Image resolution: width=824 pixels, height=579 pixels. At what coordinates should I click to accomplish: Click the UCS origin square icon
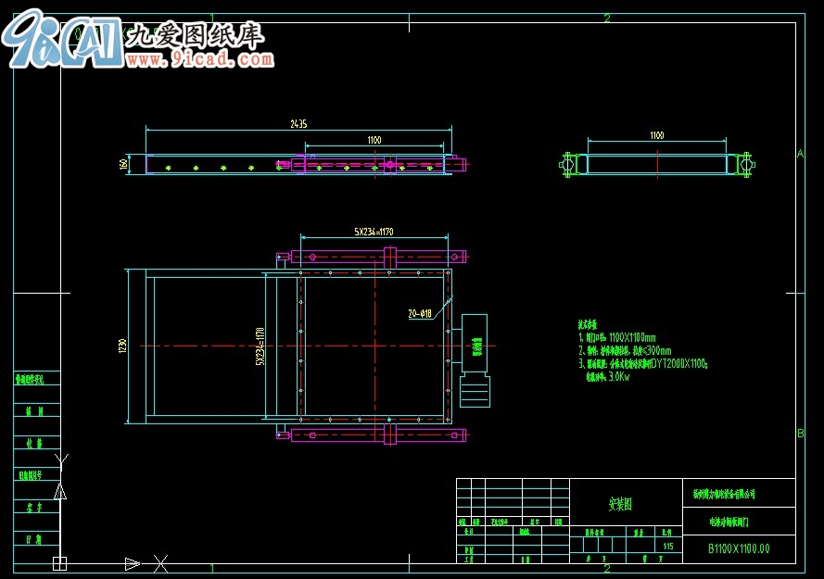(60, 563)
